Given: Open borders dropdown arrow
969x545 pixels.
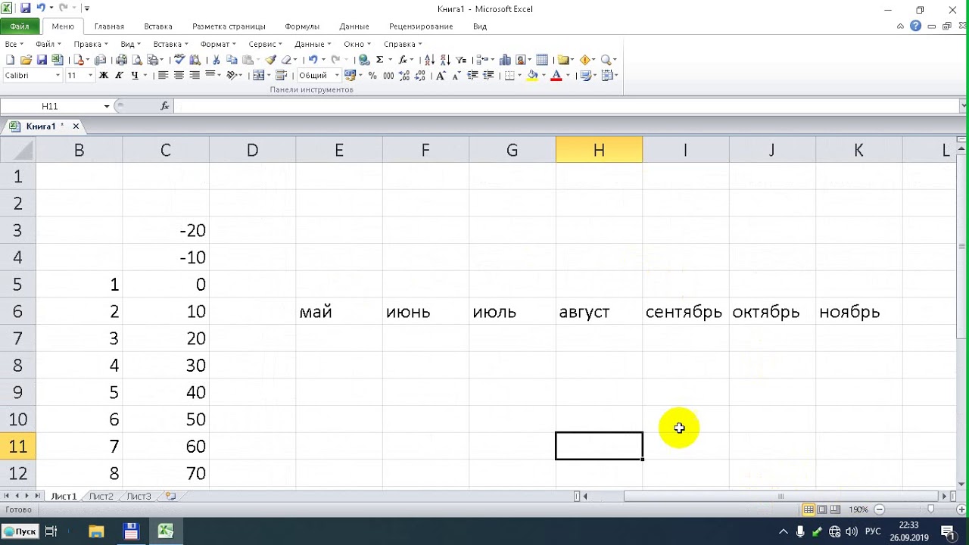Looking at the screenshot, I should pos(519,76).
